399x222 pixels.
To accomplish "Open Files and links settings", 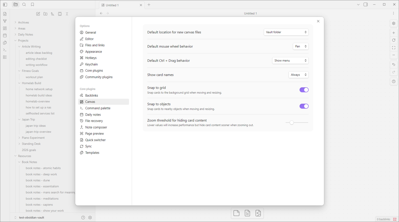I will 103,45.
